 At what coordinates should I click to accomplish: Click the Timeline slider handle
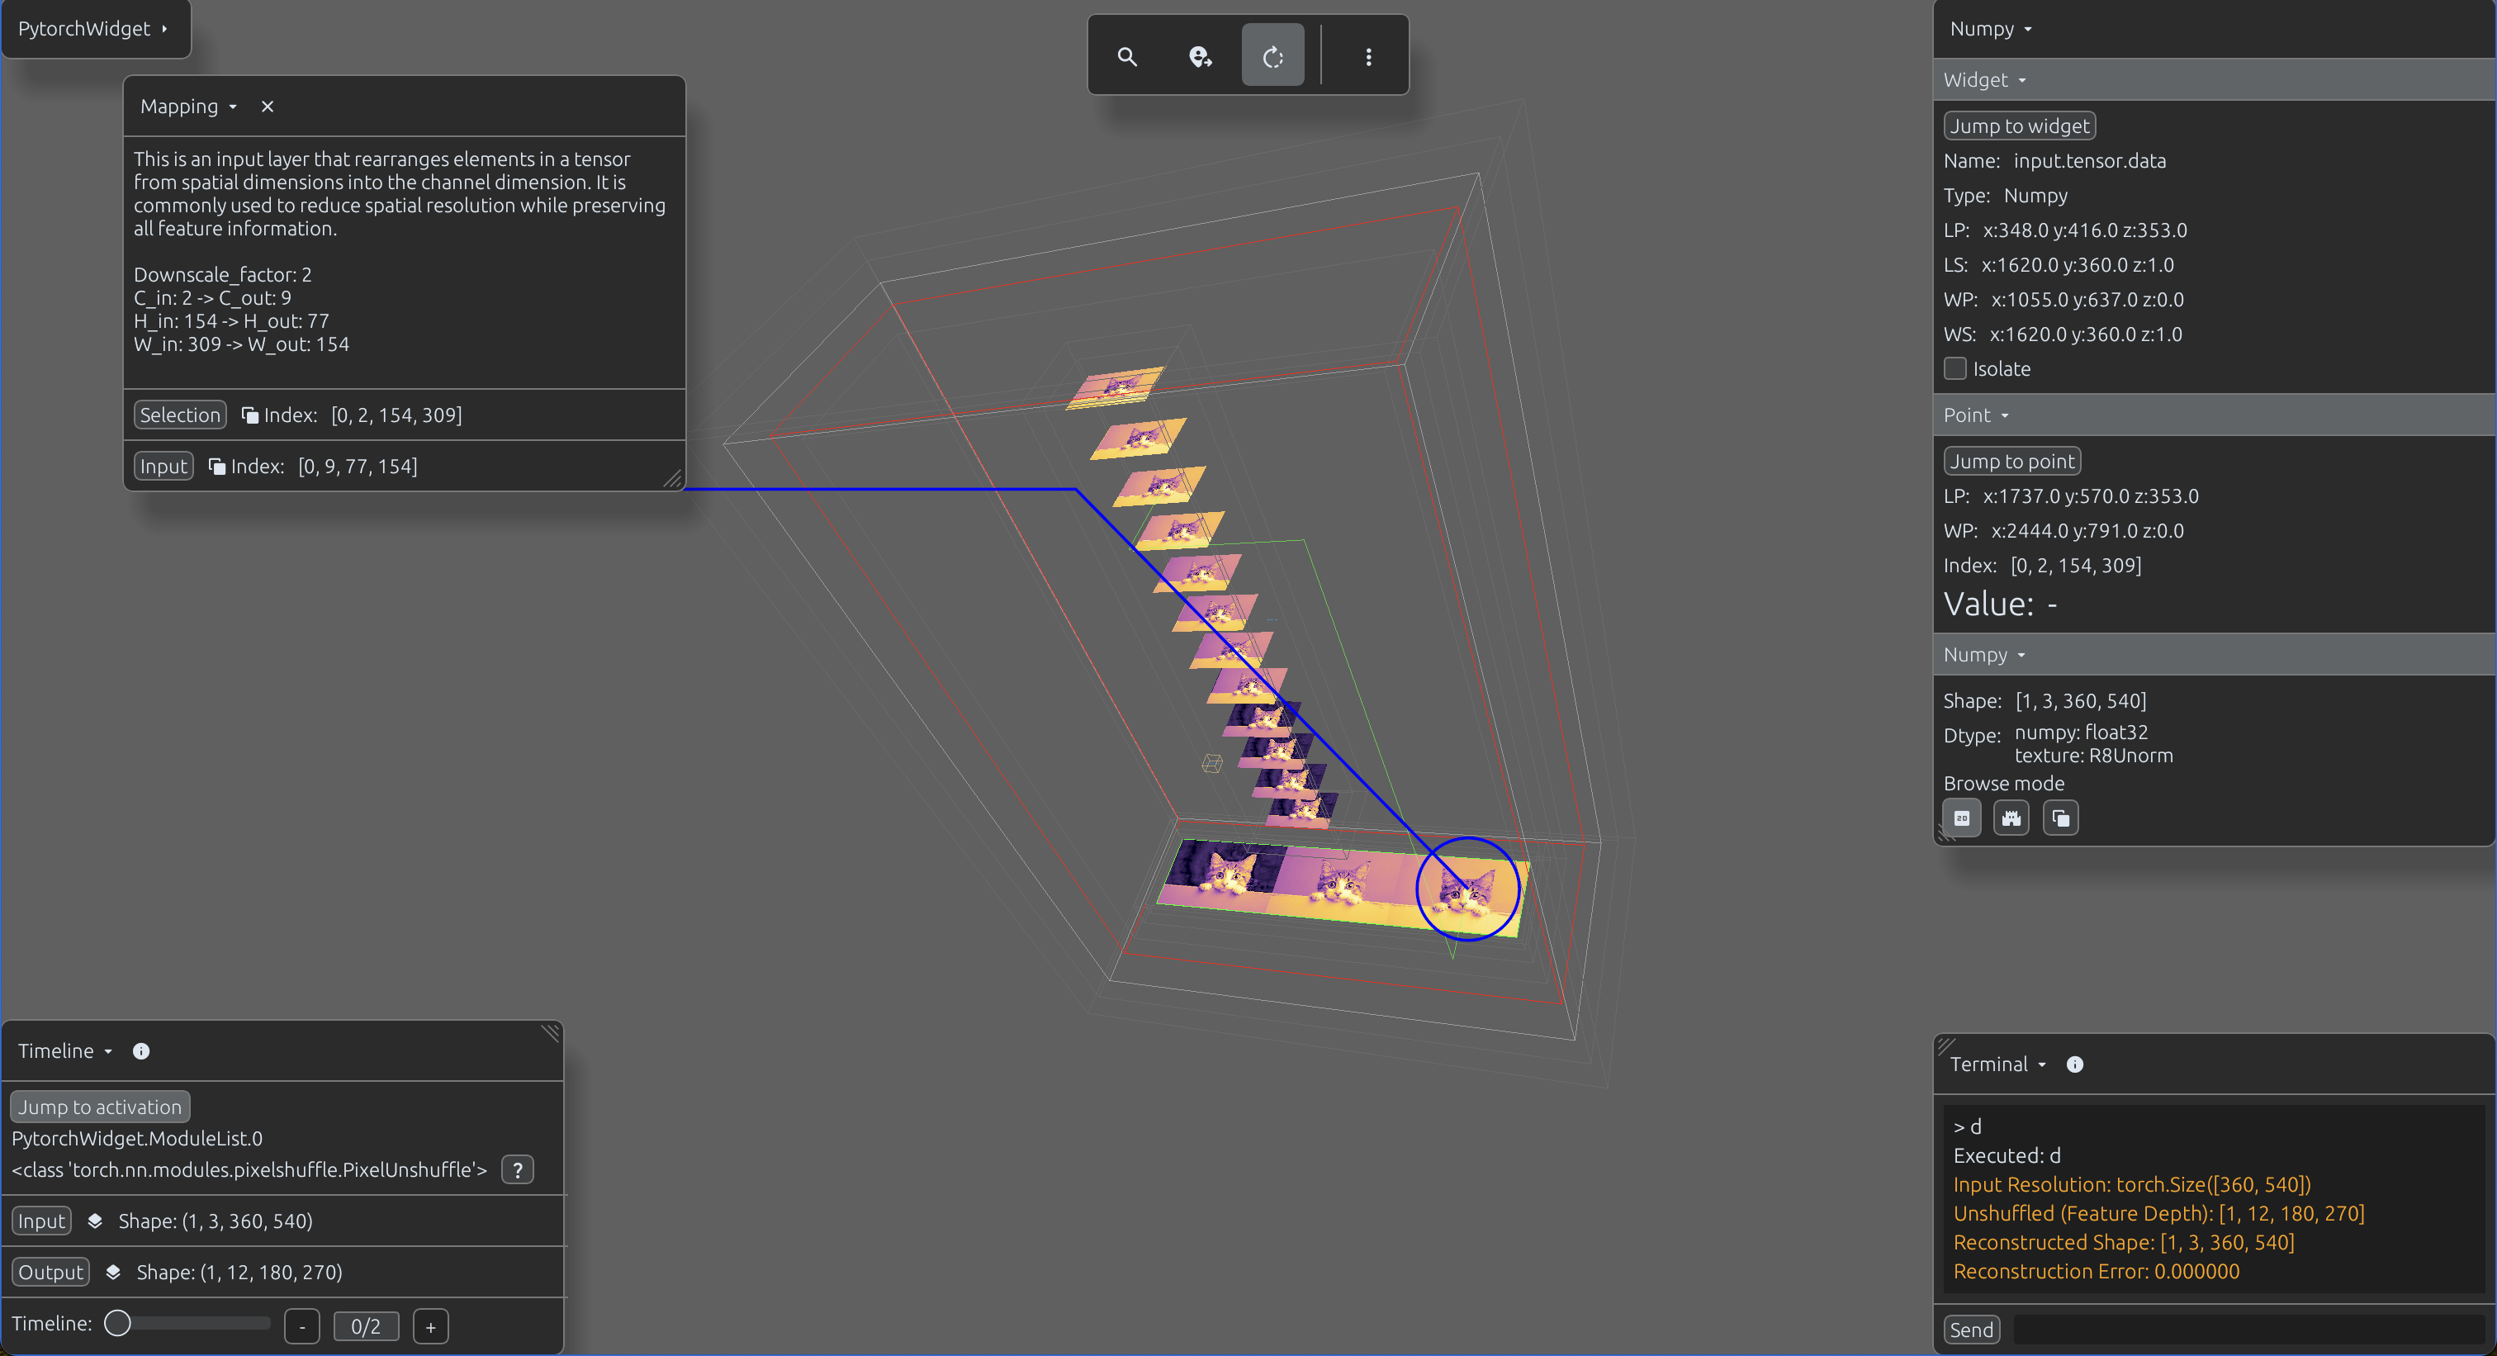pyautogui.click(x=117, y=1323)
